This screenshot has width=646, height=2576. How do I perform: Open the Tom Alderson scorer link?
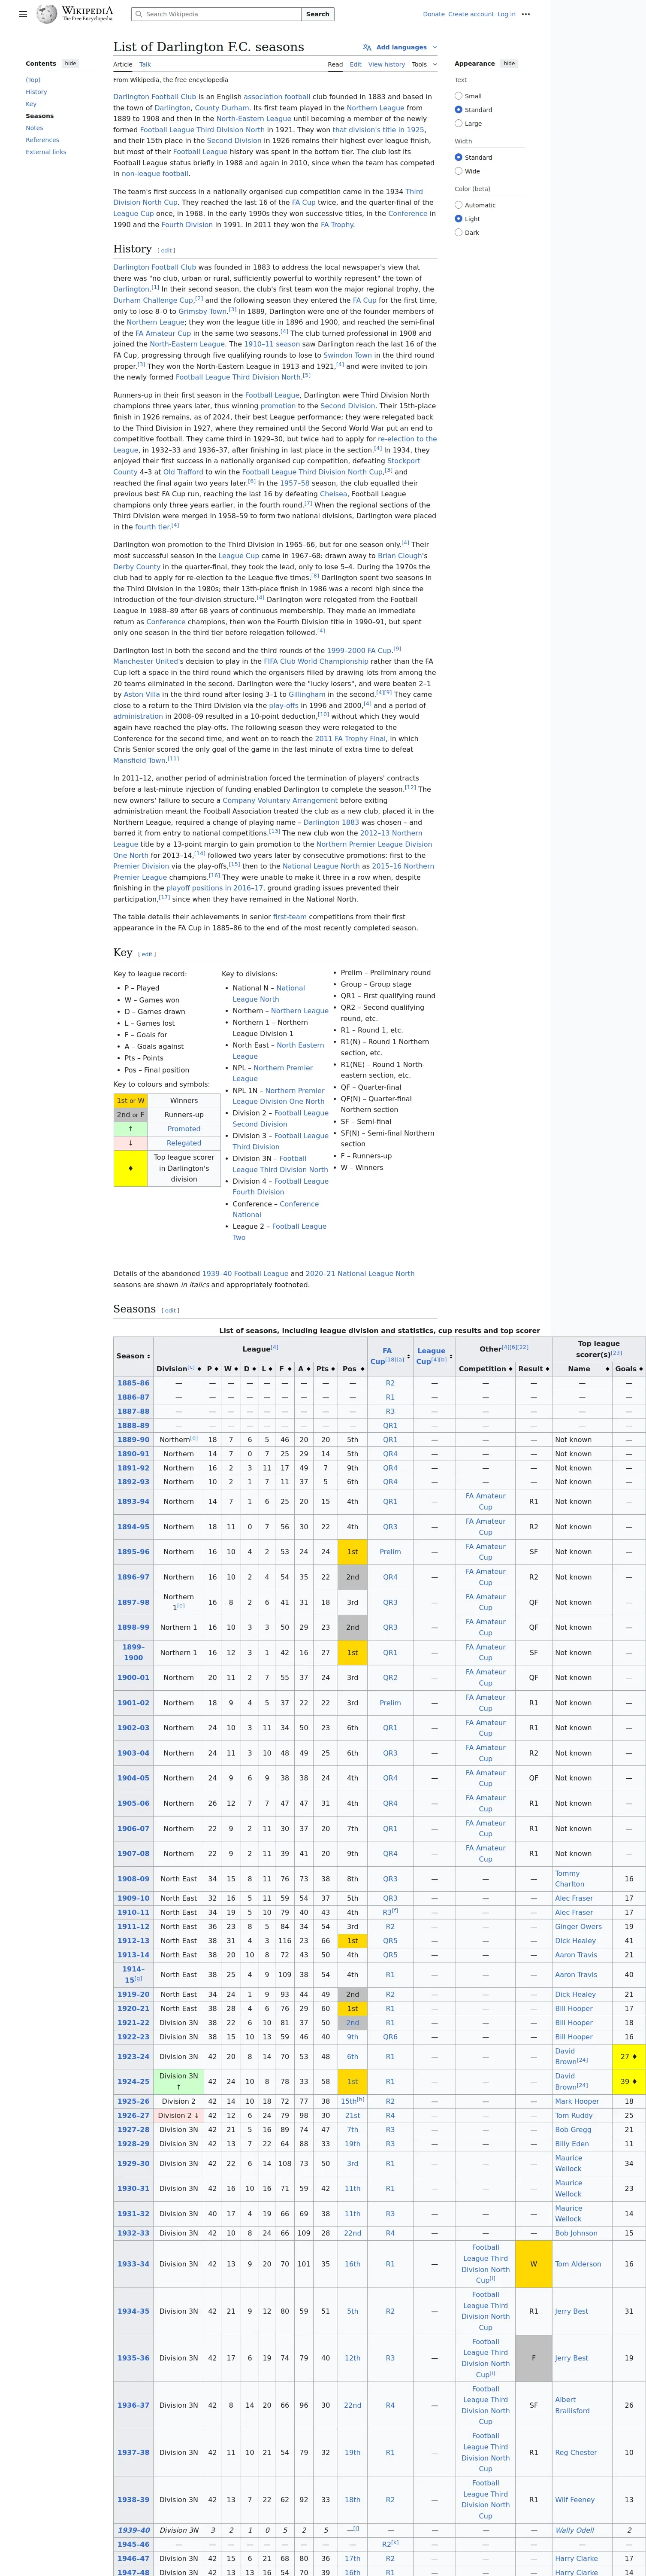579,2264
